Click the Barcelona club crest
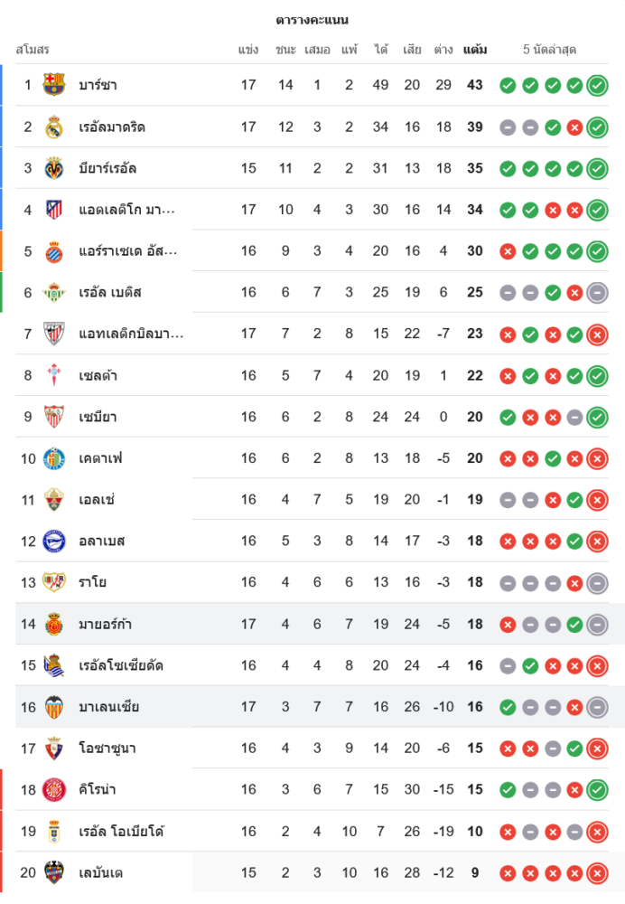The height and width of the screenshot is (904, 625). coord(54,85)
